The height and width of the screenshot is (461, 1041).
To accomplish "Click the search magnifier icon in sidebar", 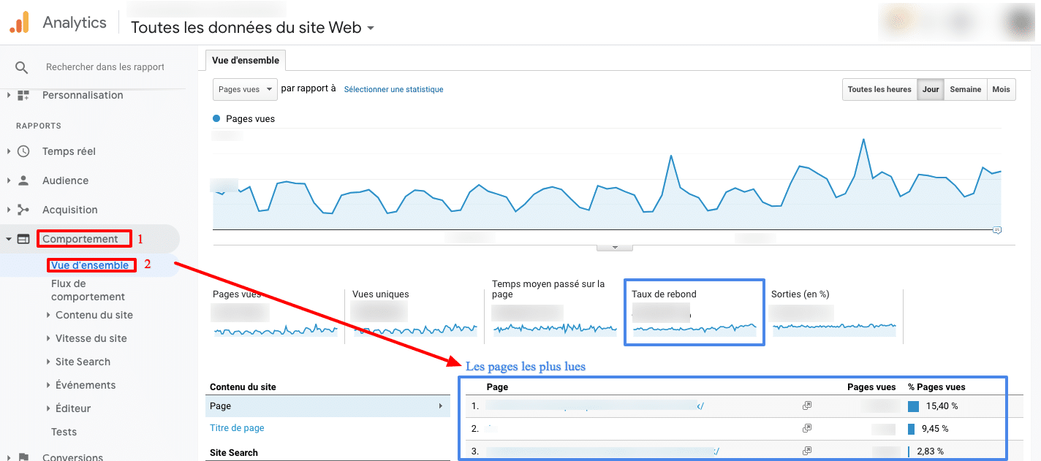I will click(x=22, y=67).
